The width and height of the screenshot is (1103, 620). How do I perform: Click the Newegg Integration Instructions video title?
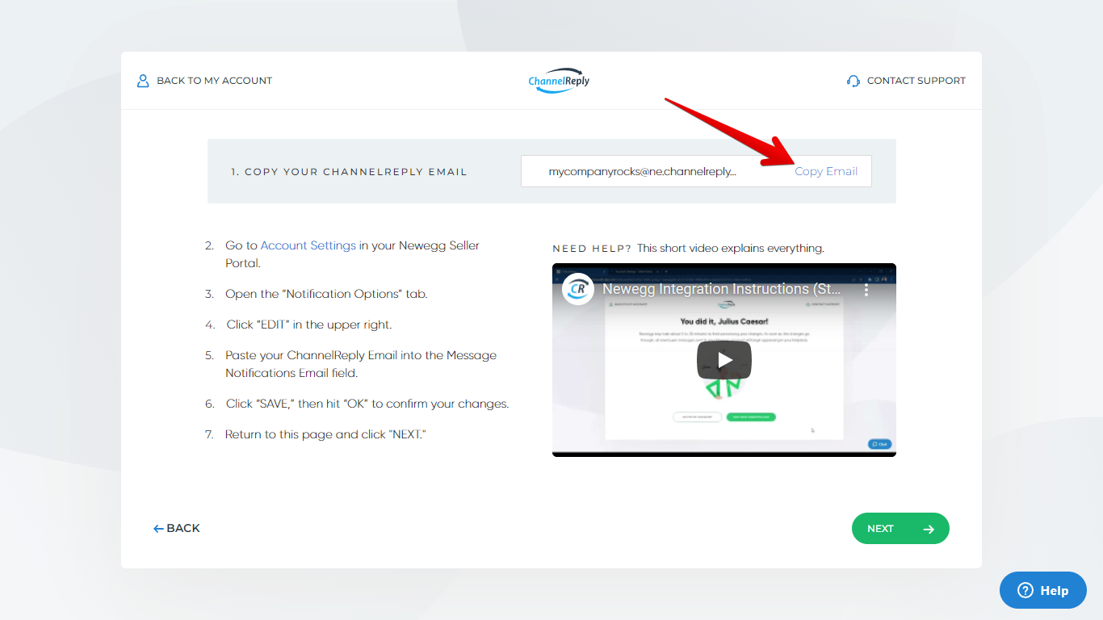(x=722, y=289)
